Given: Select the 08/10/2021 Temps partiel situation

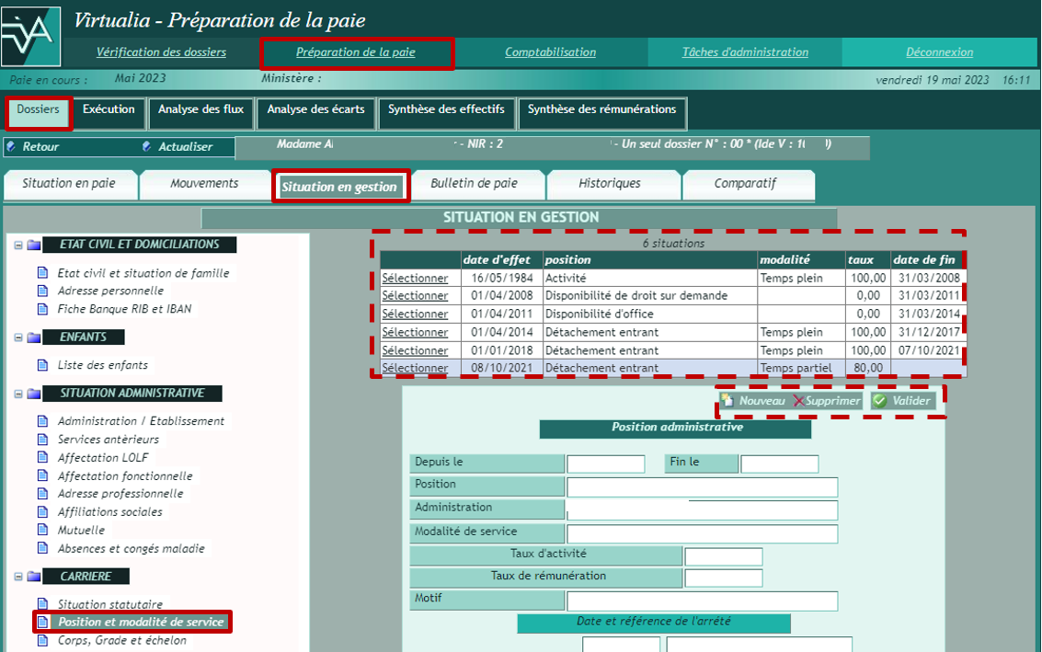Looking at the screenshot, I should 415,369.
